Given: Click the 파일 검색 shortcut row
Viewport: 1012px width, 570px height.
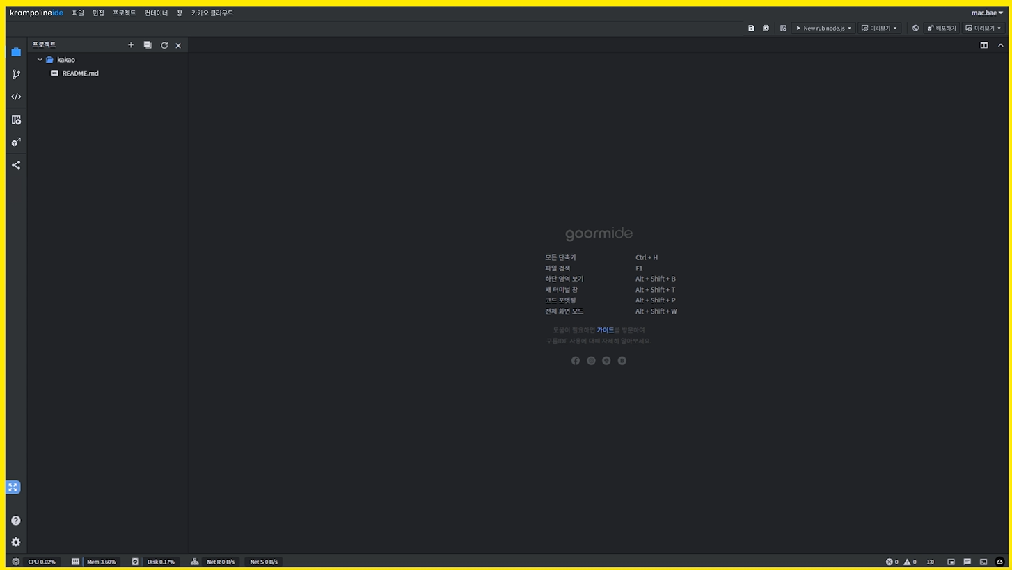Looking at the screenshot, I should click(x=611, y=268).
